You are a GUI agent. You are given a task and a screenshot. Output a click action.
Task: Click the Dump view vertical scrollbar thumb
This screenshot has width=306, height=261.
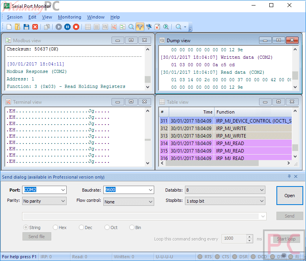click(295, 75)
